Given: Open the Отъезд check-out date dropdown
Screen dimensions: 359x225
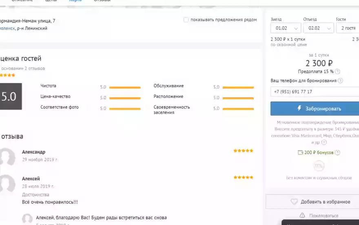Looking at the screenshot, I should [318, 28].
